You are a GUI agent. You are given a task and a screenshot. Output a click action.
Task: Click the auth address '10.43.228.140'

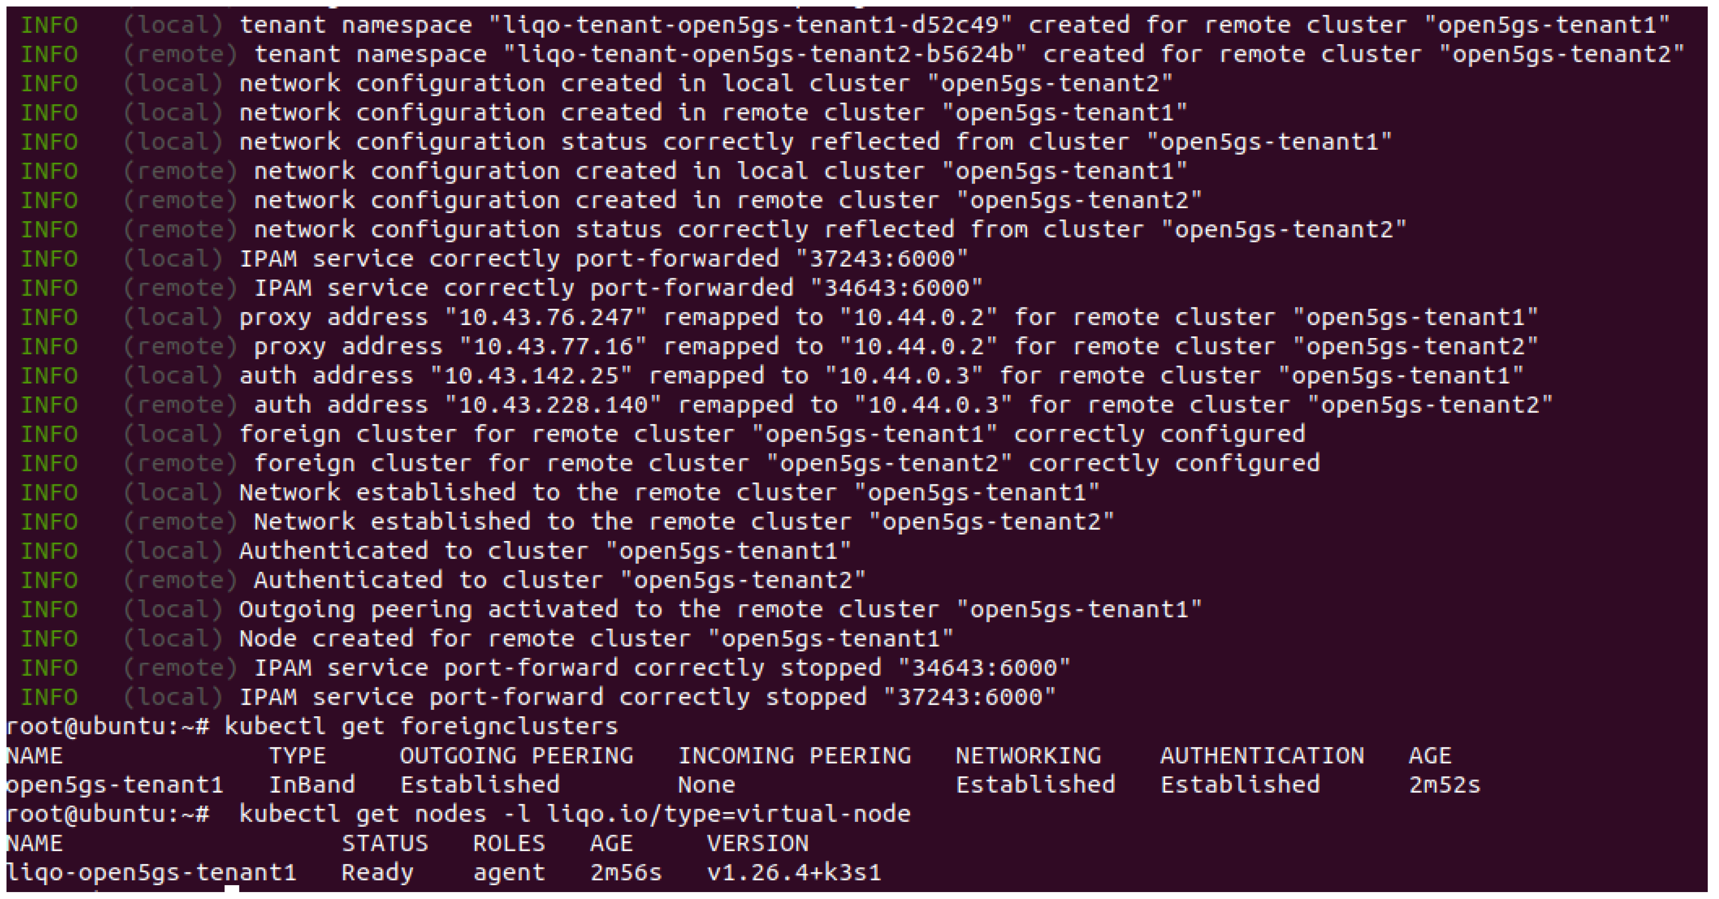tap(553, 406)
